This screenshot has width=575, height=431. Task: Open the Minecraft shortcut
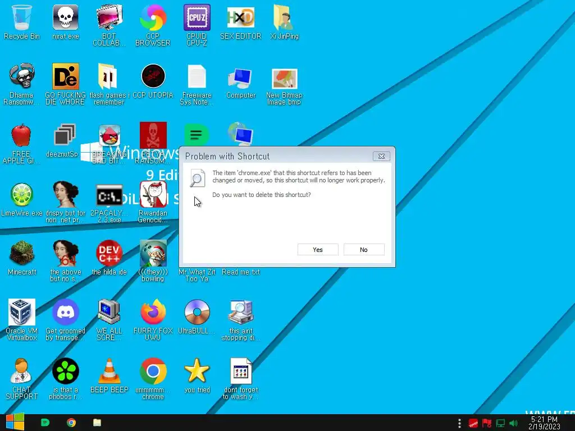22,253
